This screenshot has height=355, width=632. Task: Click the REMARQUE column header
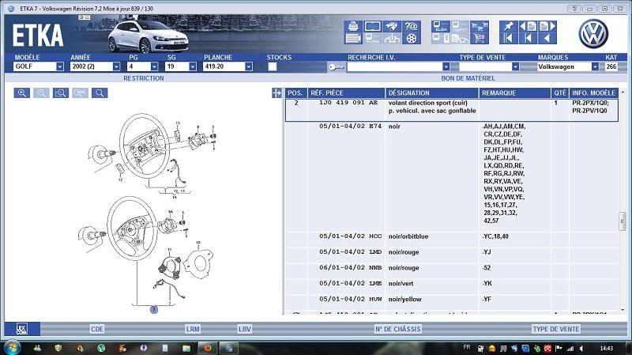[x=515, y=93]
